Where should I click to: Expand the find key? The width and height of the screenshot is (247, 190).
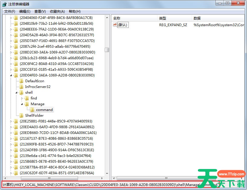pyautogui.click(x=22, y=98)
